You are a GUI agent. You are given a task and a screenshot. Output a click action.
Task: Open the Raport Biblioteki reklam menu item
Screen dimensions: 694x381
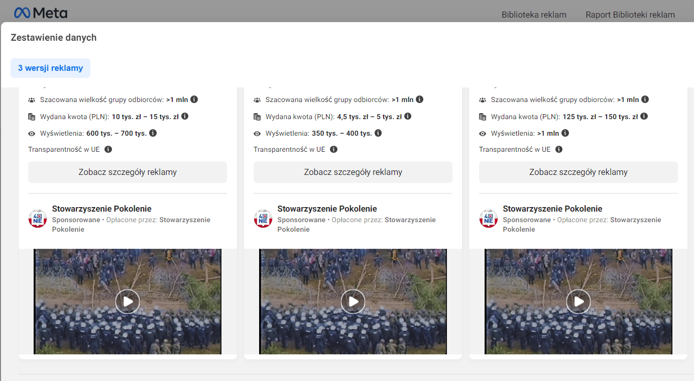point(630,15)
